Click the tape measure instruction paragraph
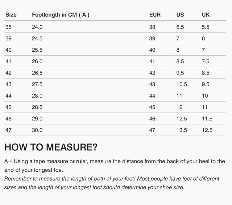Image resolution: width=232 pixels, height=205 pixels. (115, 165)
